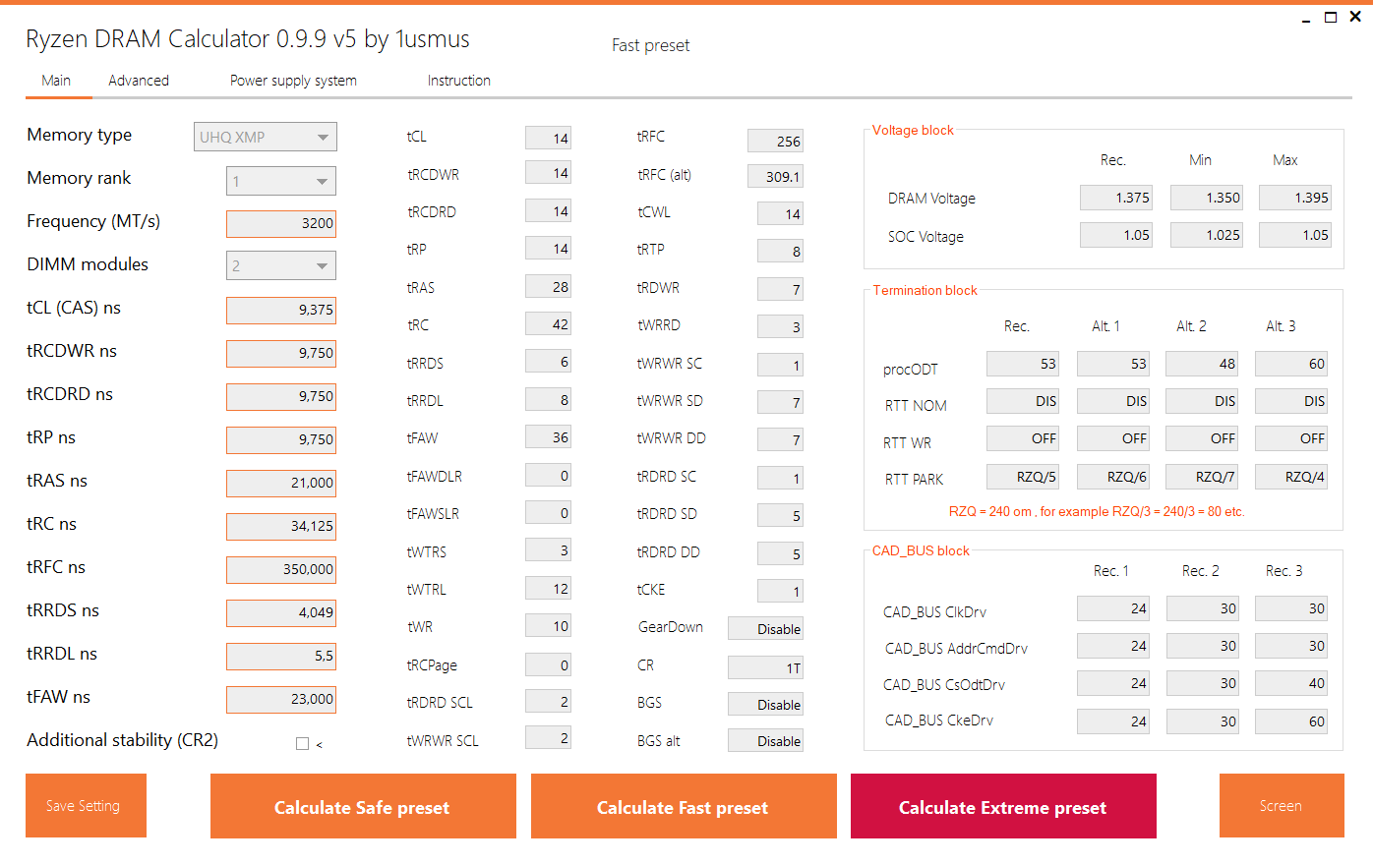This screenshot has width=1373, height=865.
Task: Click the tRAS timing value 28
Action: tap(548, 287)
